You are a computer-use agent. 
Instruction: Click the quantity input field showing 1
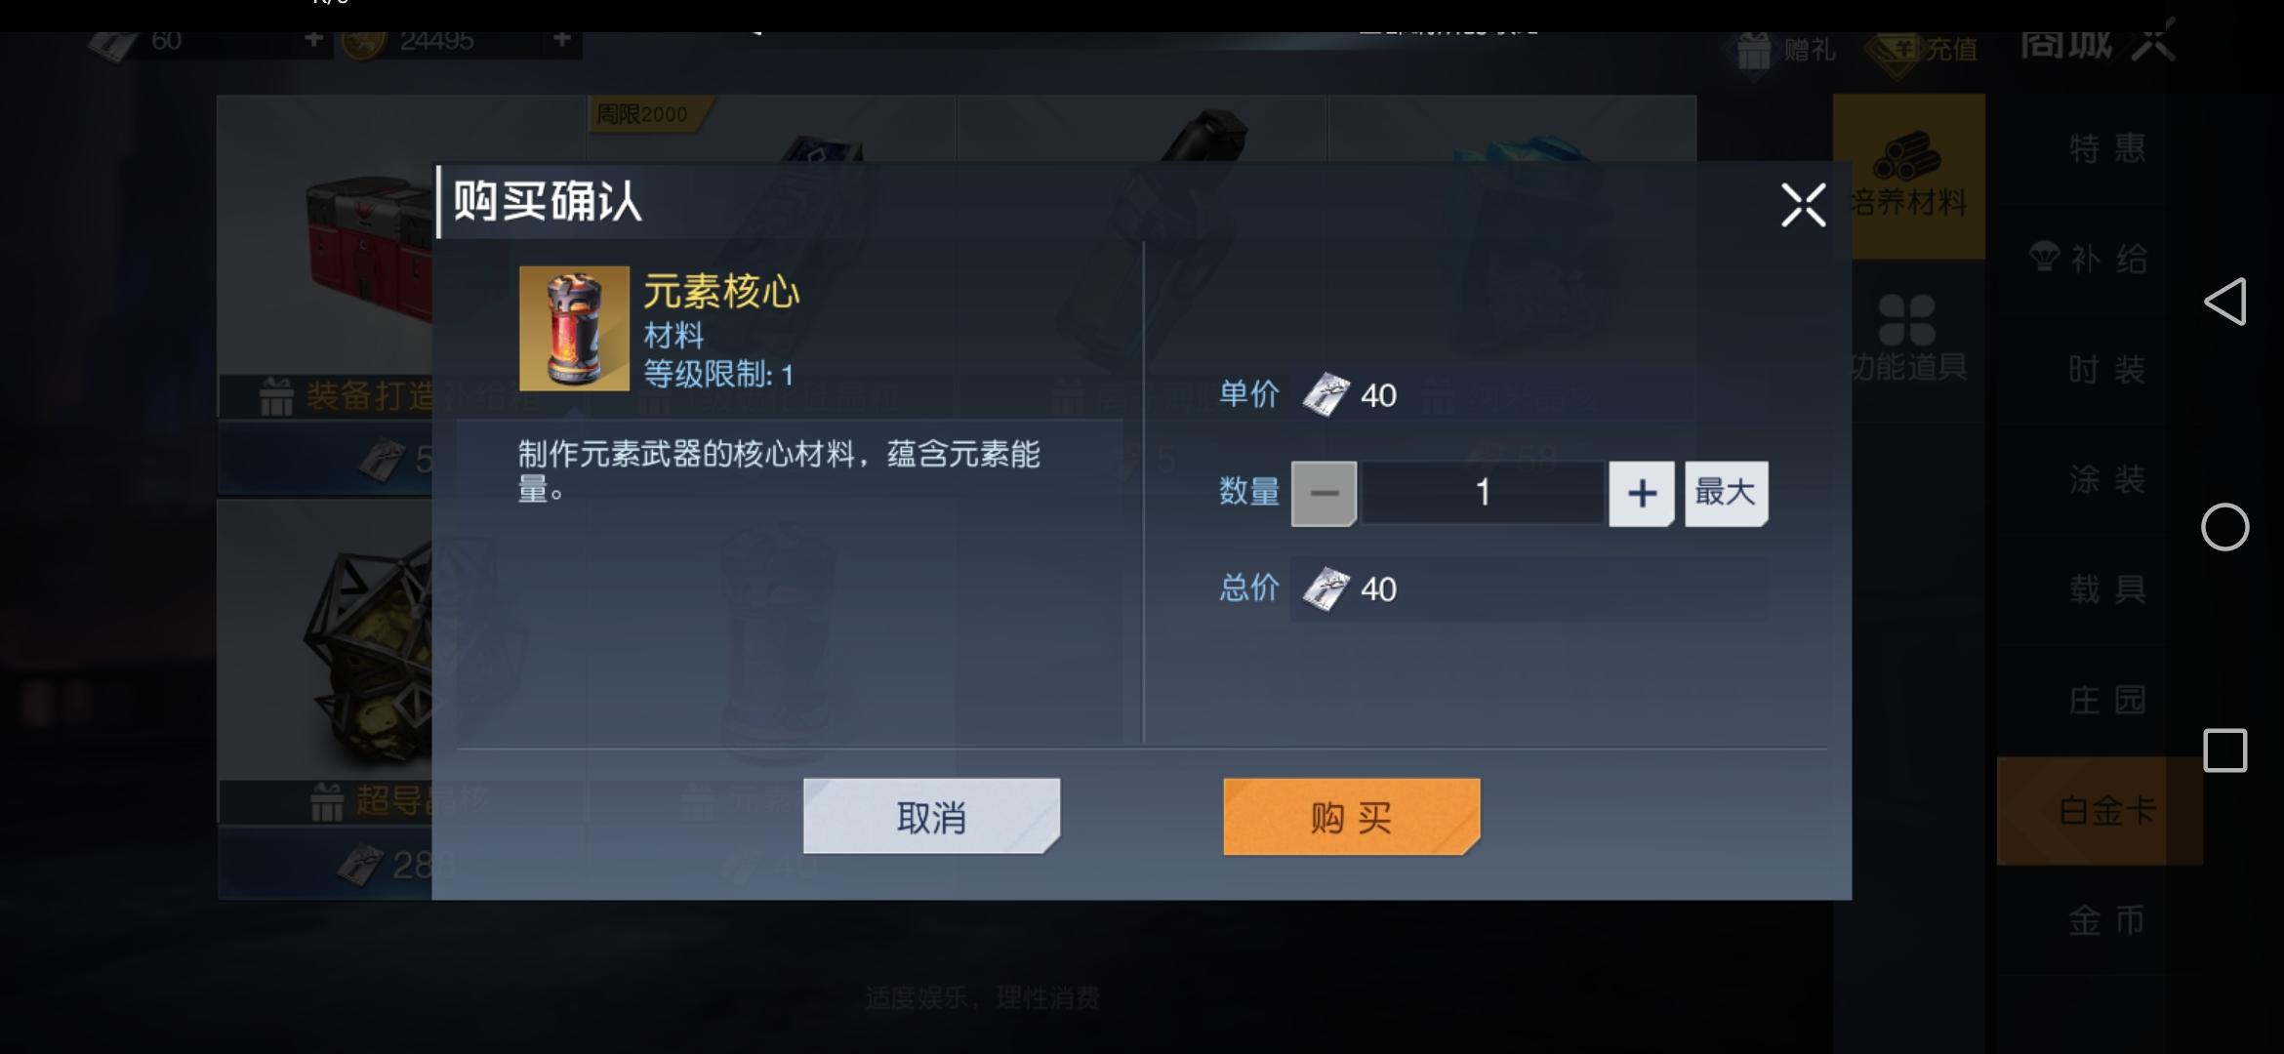pyautogui.click(x=1483, y=494)
